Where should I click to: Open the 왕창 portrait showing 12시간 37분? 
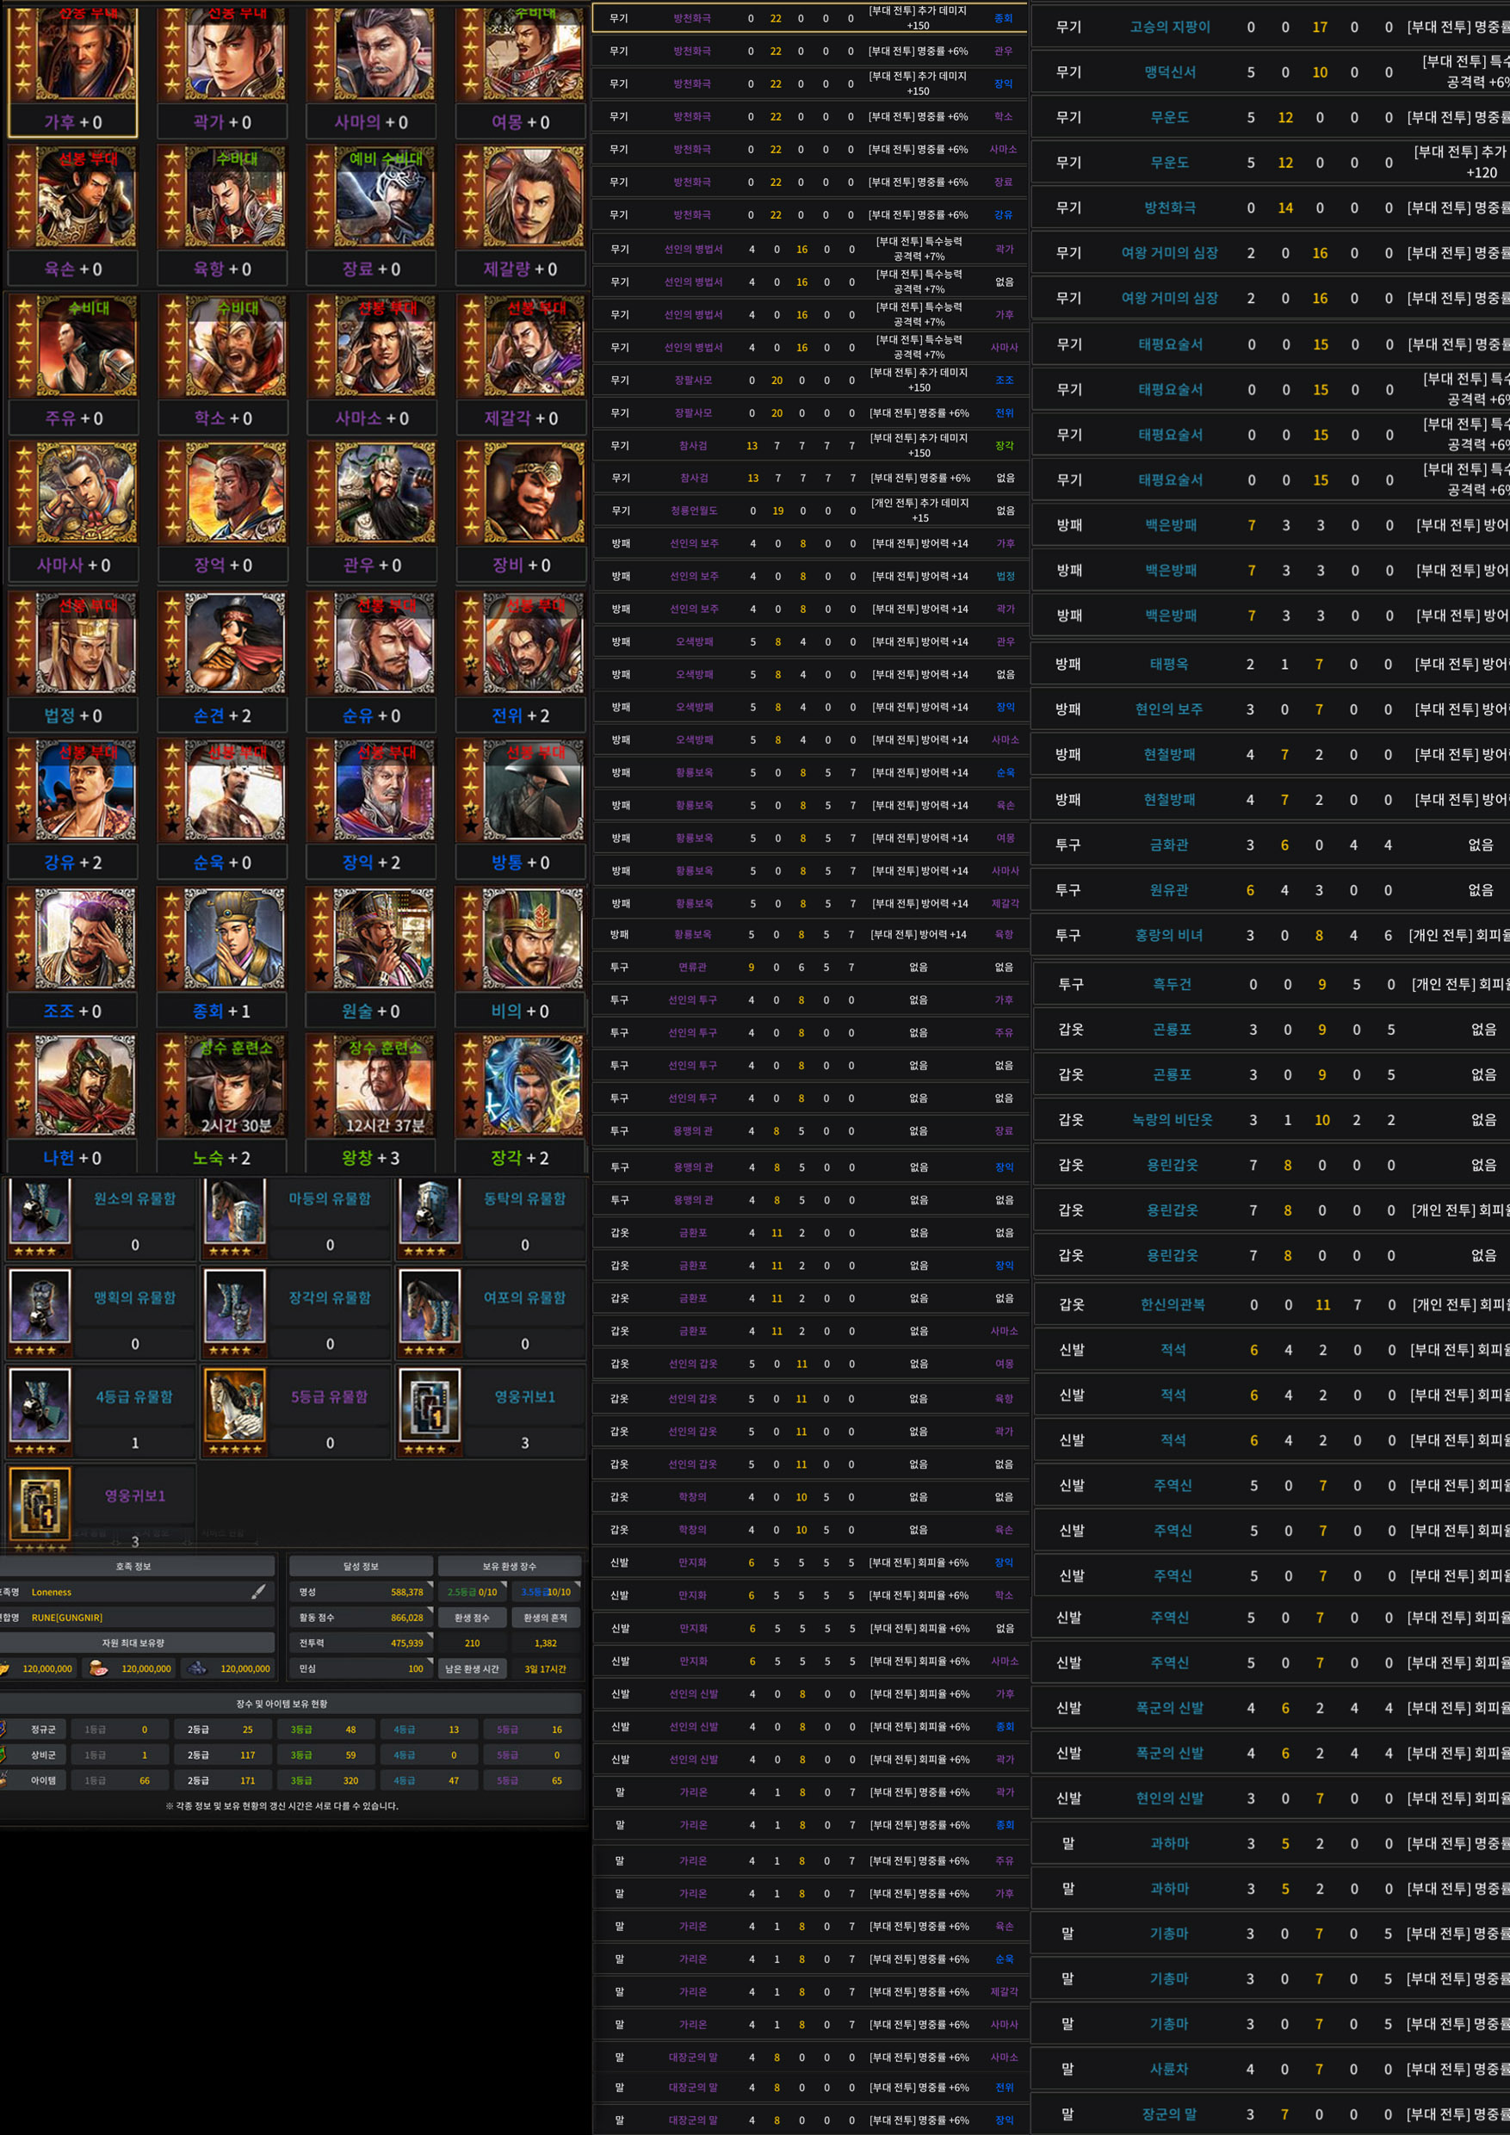pos(383,1086)
